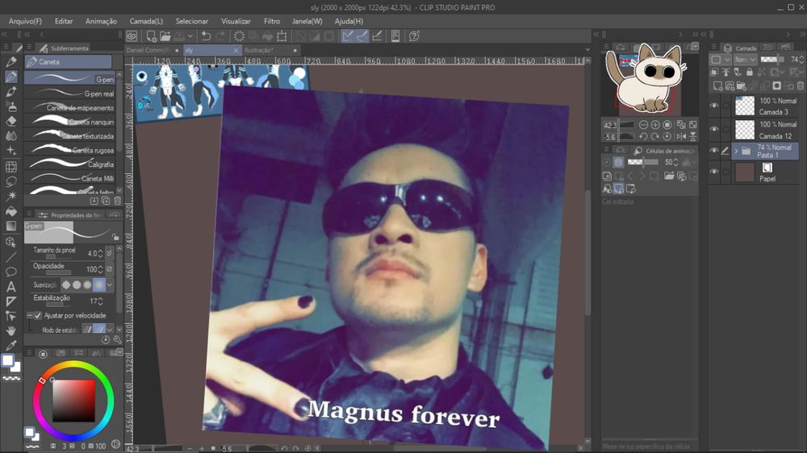The height and width of the screenshot is (453, 807).
Task: Click the color square in the color wheel
Action: tap(73, 400)
